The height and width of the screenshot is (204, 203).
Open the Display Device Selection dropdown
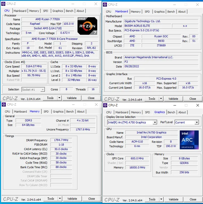(x=155, y=122)
